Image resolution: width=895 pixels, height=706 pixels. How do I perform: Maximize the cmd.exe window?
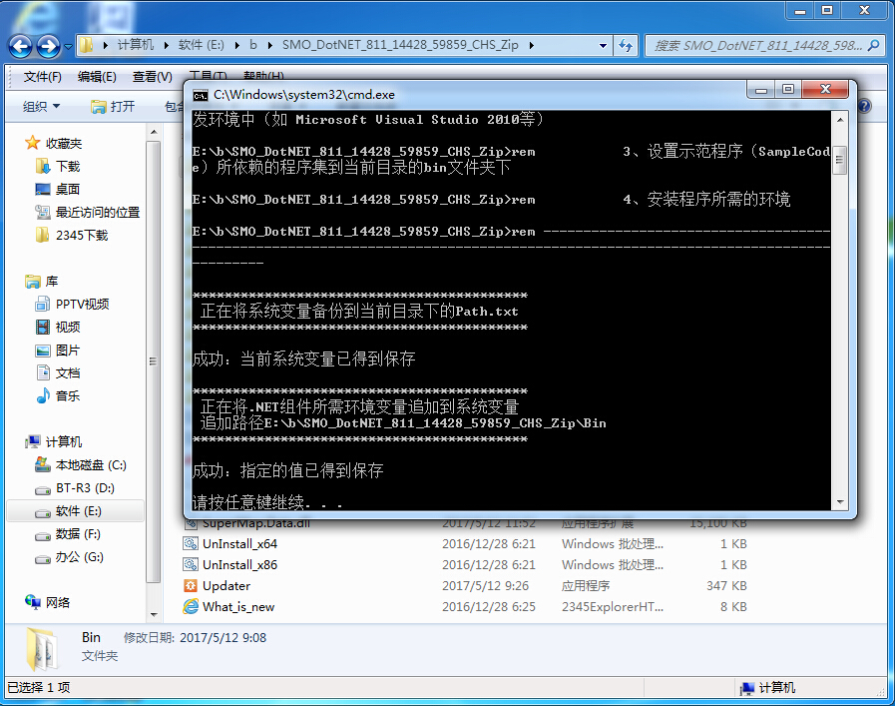coord(788,89)
